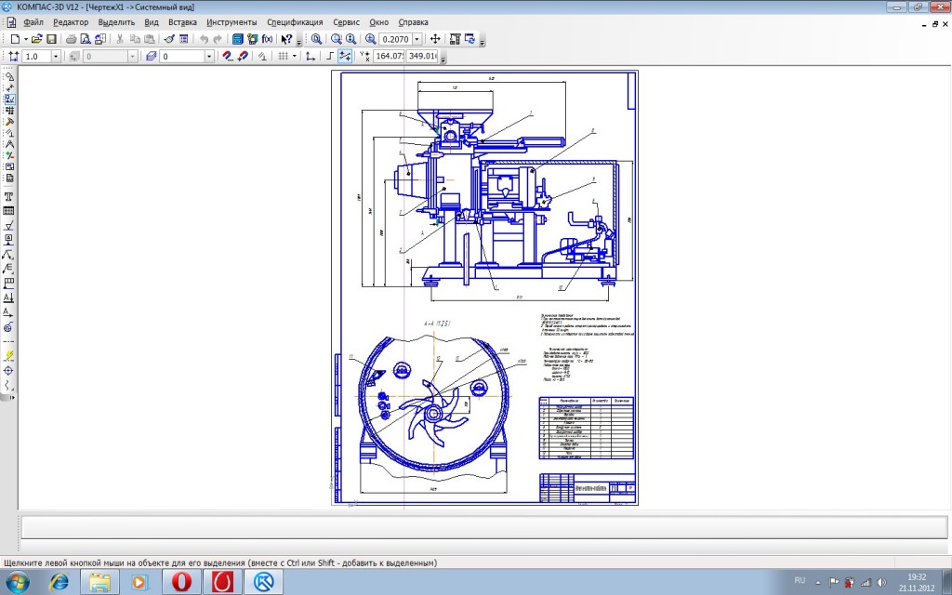Open the Инструменты menu

click(x=231, y=22)
